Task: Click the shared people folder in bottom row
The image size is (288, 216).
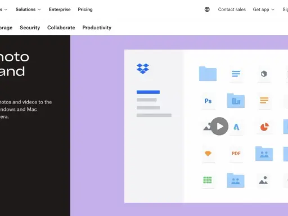Action: (236, 181)
